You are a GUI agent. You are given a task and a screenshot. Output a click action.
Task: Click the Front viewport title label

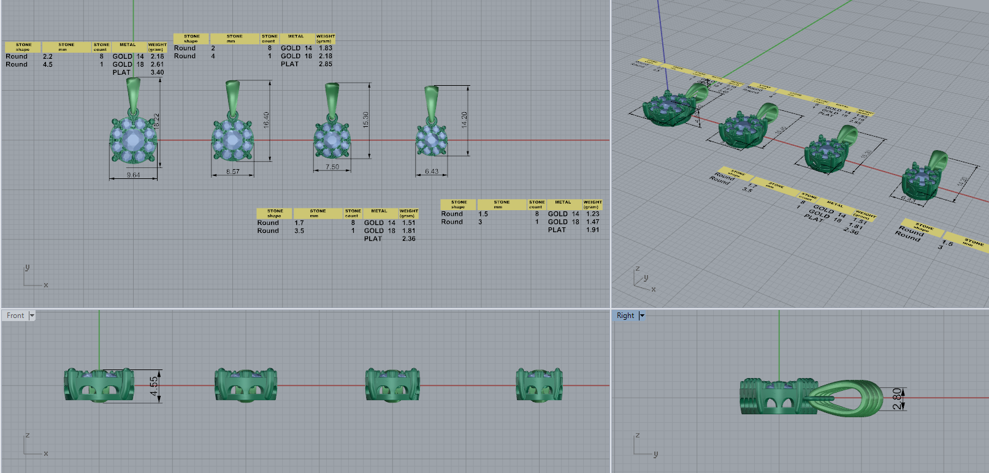(x=15, y=316)
